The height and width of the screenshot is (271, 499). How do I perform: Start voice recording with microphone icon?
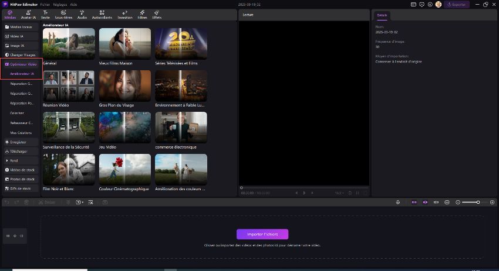pos(398,202)
